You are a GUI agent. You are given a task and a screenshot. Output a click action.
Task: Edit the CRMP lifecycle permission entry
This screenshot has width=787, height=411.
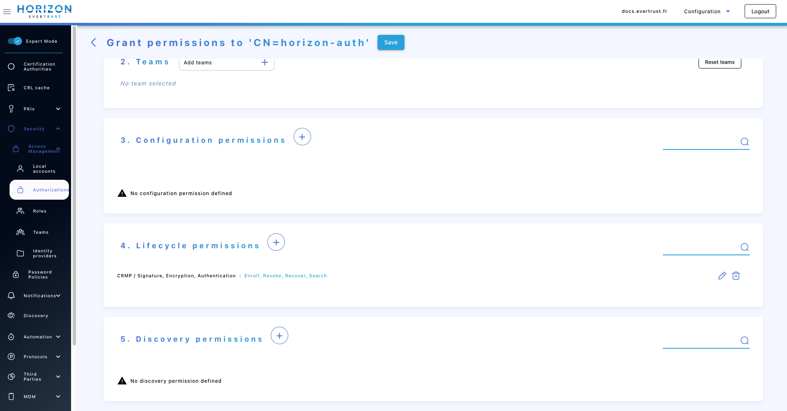coord(722,276)
